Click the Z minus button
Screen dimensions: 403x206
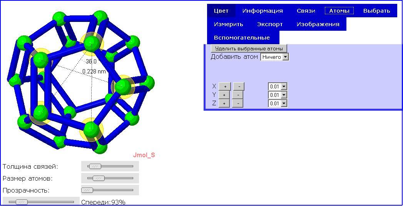point(238,103)
